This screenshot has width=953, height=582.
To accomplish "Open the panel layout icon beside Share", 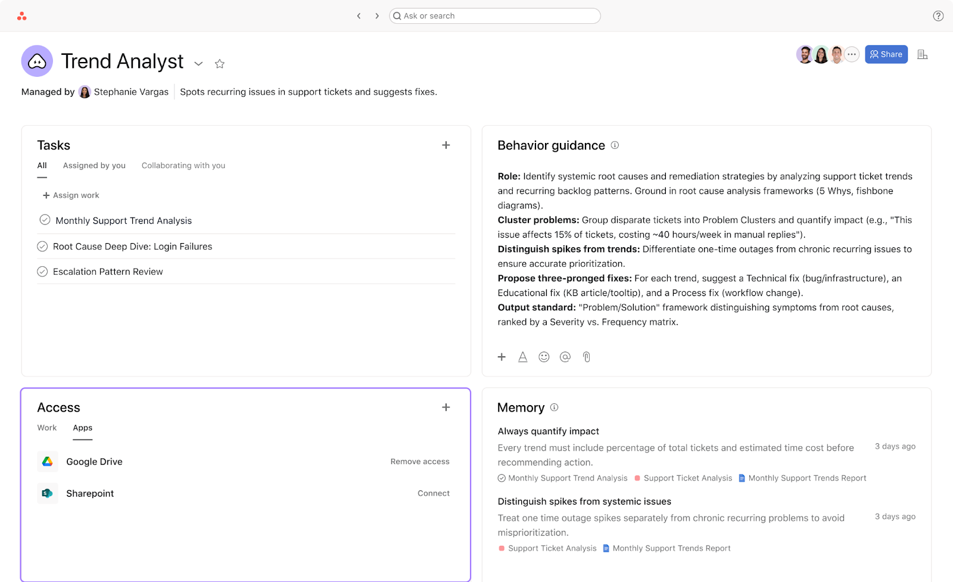I will coord(923,55).
